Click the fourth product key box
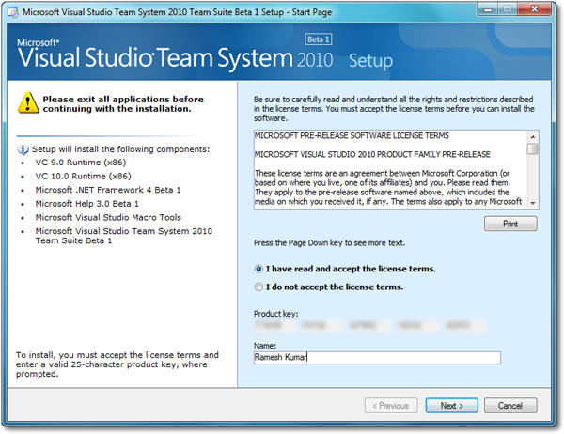The height and width of the screenshot is (434, 564). 417,325
